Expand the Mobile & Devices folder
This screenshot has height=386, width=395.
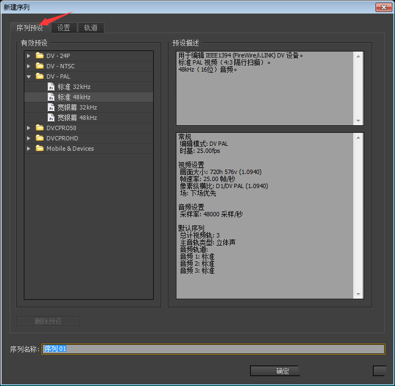29,149
